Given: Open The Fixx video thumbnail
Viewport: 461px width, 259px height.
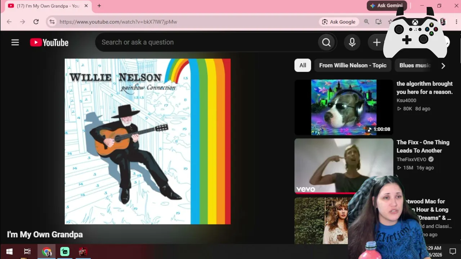Looking at the screenshot, I should click(344, 166).
